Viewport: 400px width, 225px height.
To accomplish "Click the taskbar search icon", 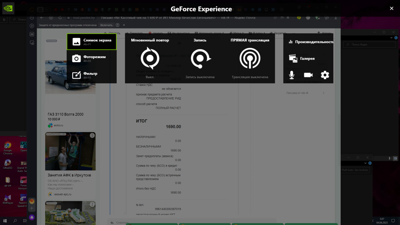I will click(x=15, y=221).
